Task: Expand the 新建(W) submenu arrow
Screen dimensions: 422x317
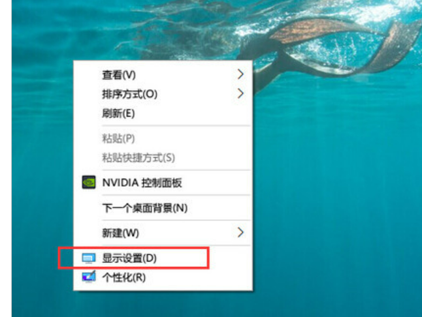Action: click(x=240, y=232)
